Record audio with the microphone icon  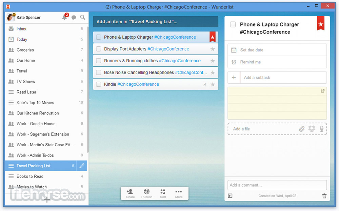322,129
